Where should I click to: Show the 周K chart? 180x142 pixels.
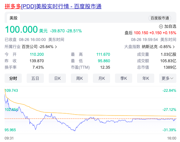point(79,78)
